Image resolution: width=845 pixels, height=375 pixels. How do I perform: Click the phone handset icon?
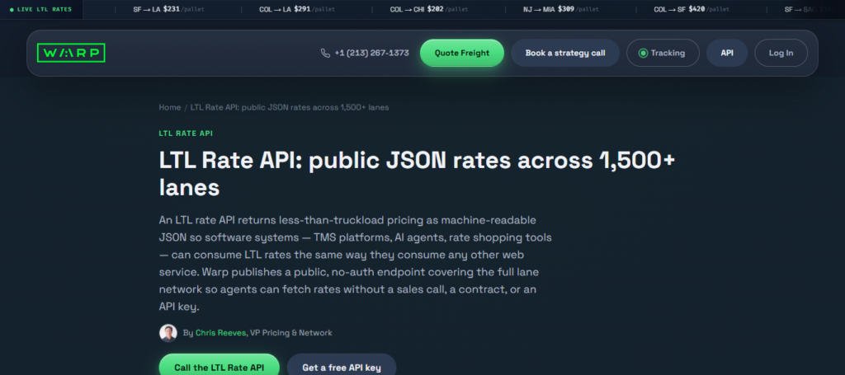(x=325, y=54)
